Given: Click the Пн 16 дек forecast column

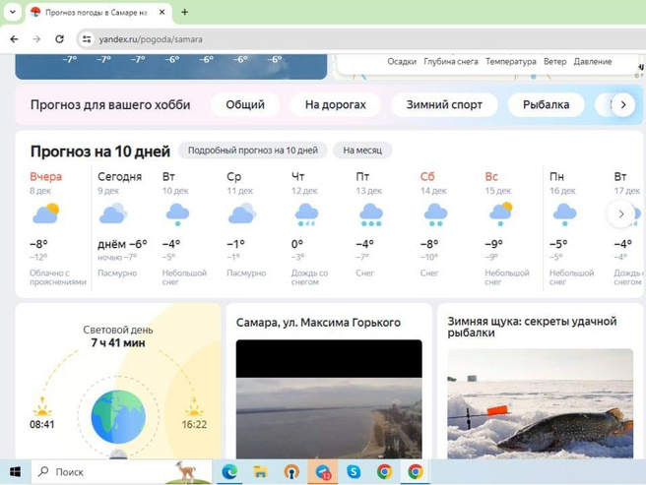Looking at the screenshot, I should coord(570,228).
